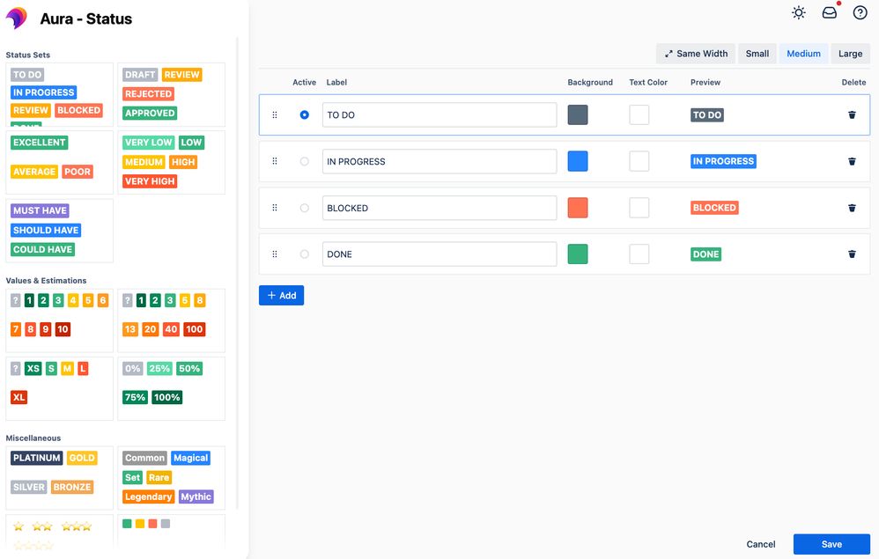Image resolution: width=879 pixels, height=559 pixels.
Task: Delete the DONE status row
Action: [x=852, y=254]
